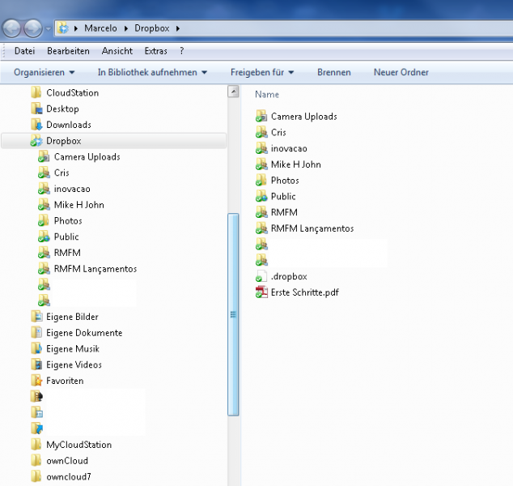Open In Bibliothek aufnehmen dropdown

click(152, 72)
